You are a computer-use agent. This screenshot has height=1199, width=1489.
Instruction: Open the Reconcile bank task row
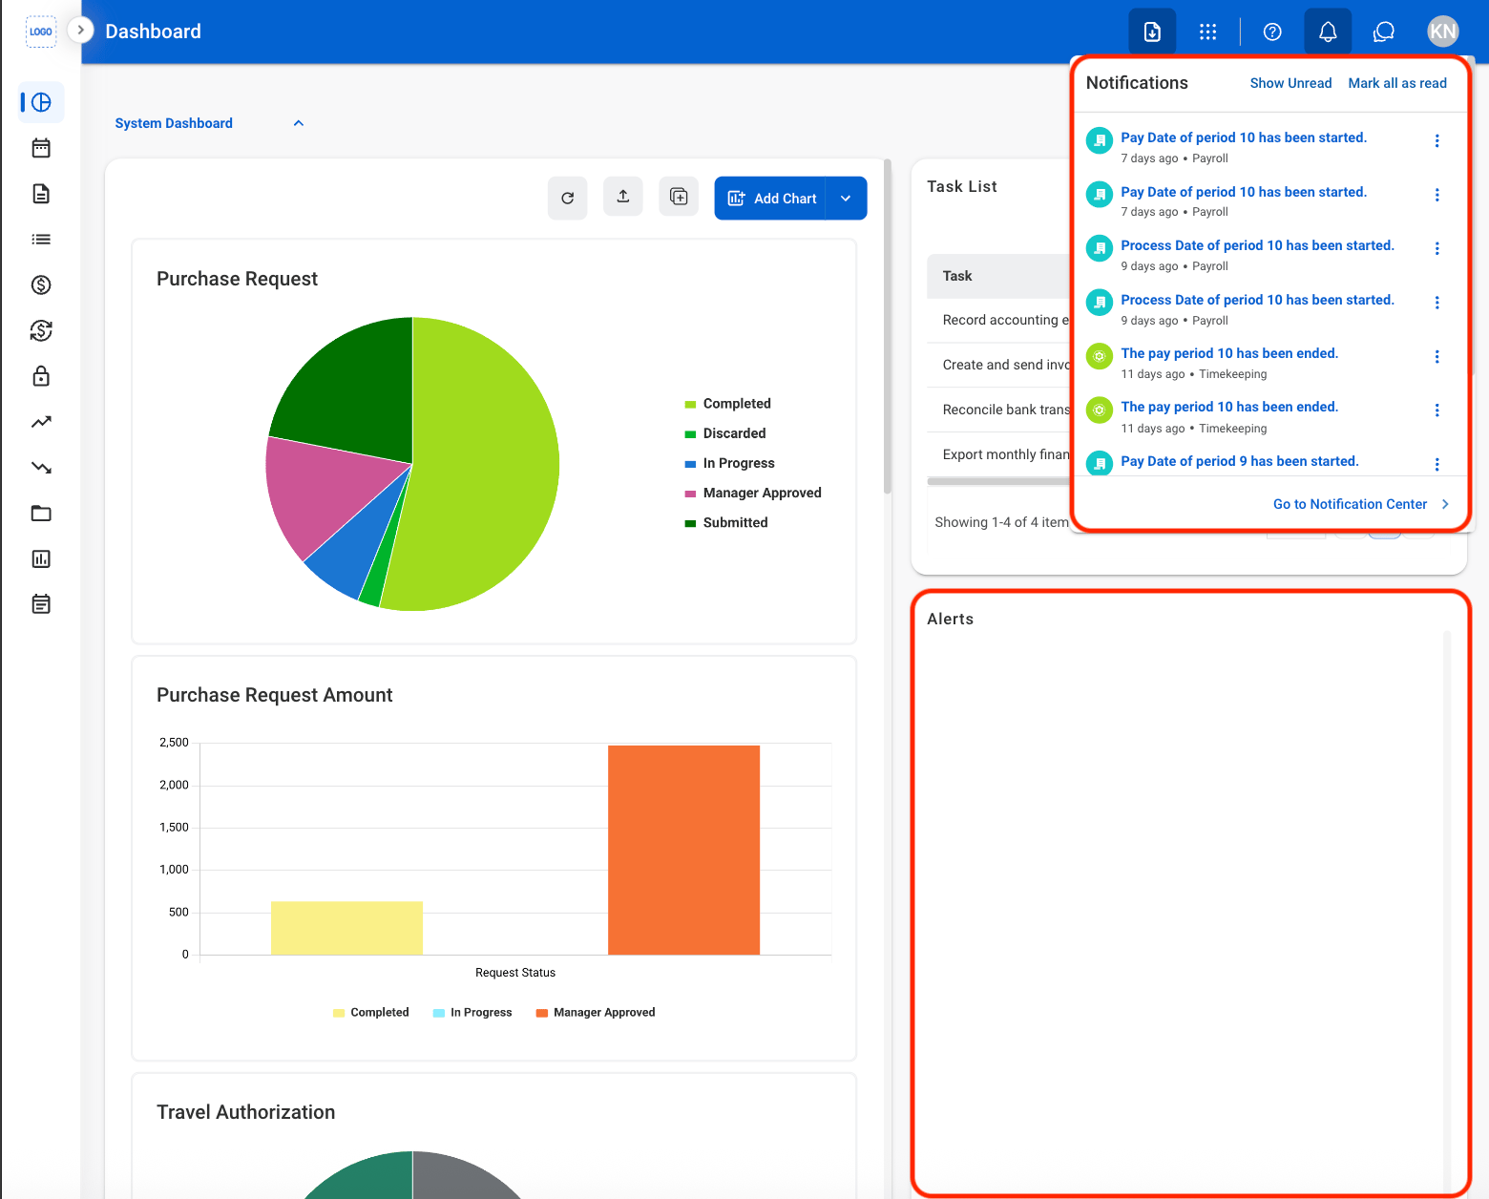coord(998,410)
